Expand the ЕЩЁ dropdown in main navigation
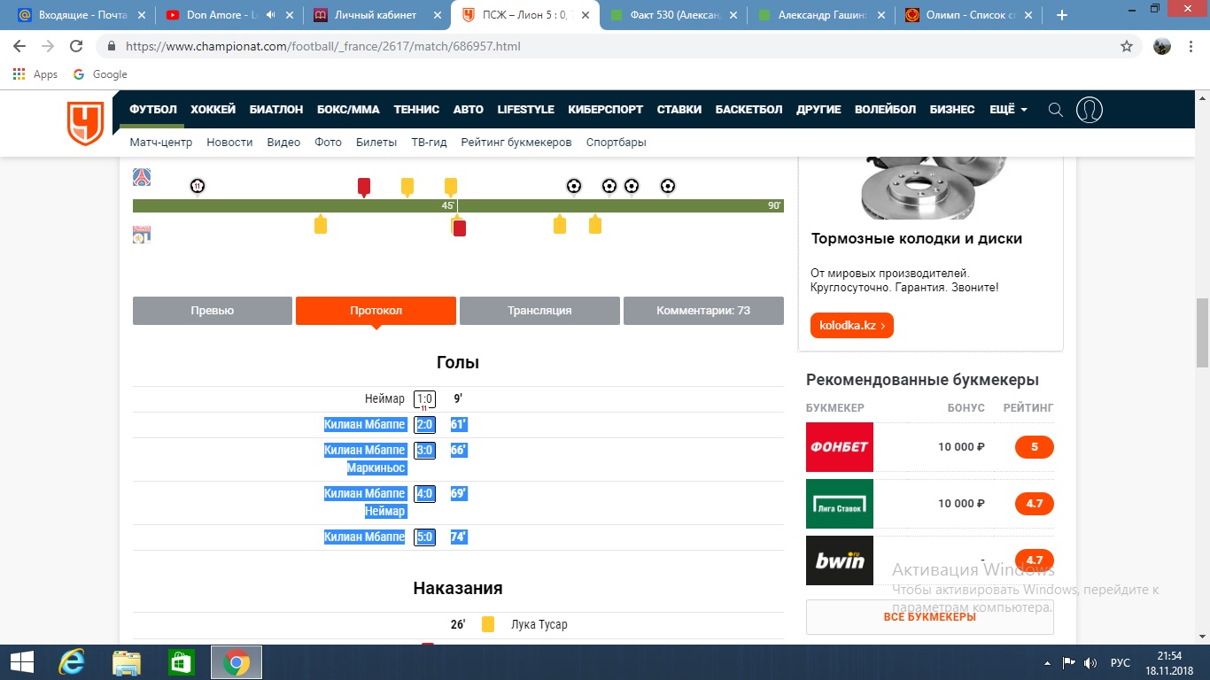Viewport: 1210px width, 680px height. pos(1008,110)
